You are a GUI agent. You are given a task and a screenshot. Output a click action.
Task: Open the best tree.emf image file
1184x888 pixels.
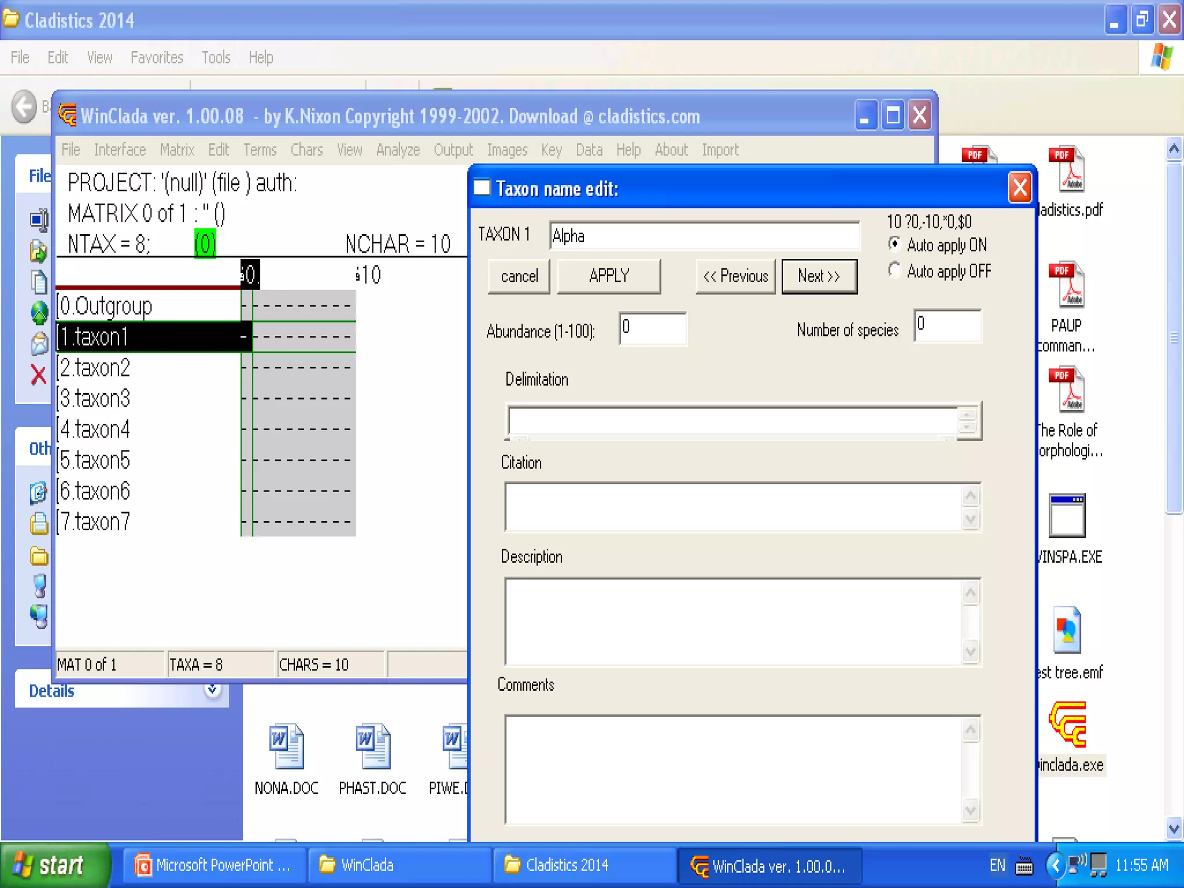click(x=1067, y=631)
